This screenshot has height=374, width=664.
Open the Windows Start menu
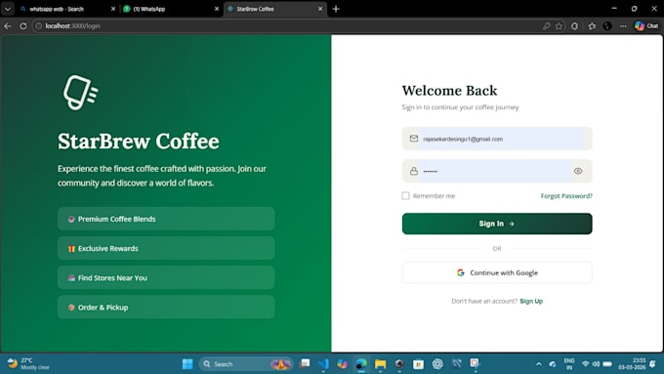(x=187, y=364)
